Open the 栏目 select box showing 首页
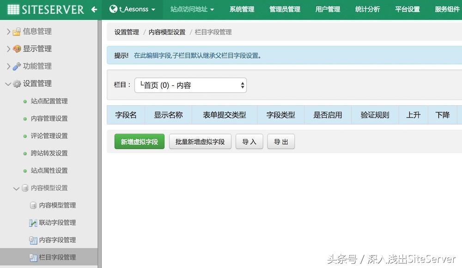This screenshot has width=462, height=268. pos(190,85)
